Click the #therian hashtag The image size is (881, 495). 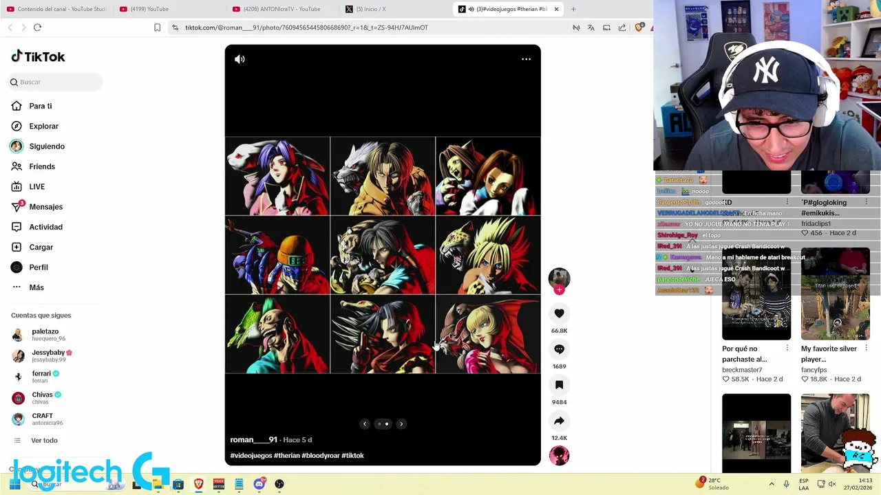(x=287, y=456)
